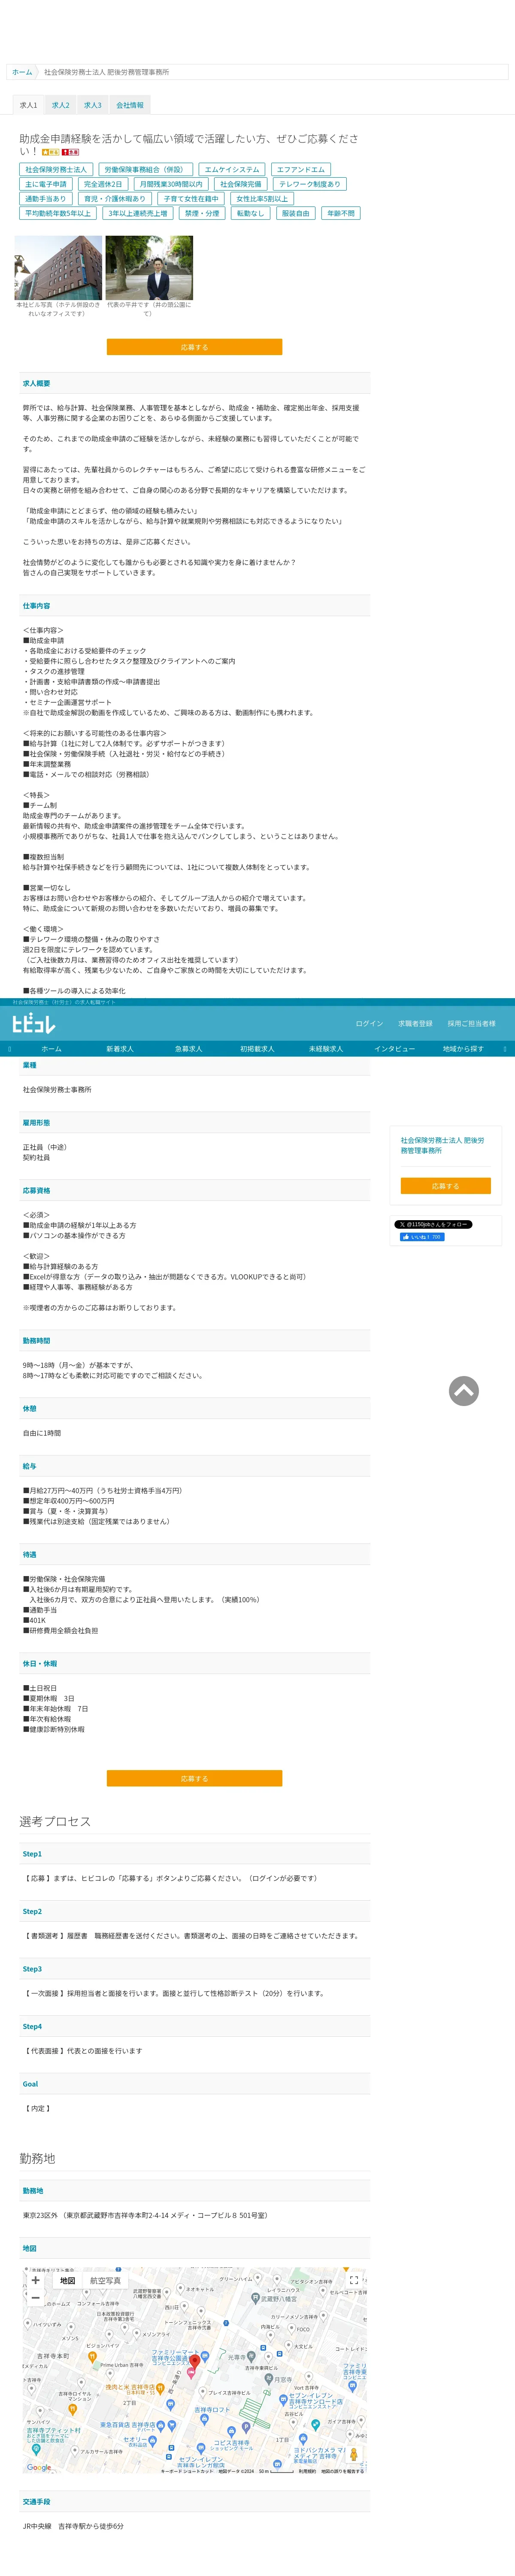This screenshot has width=515, height=2576.
Task: Click the 労働保険事務組合（併設） tag
Action: (145, 170)
